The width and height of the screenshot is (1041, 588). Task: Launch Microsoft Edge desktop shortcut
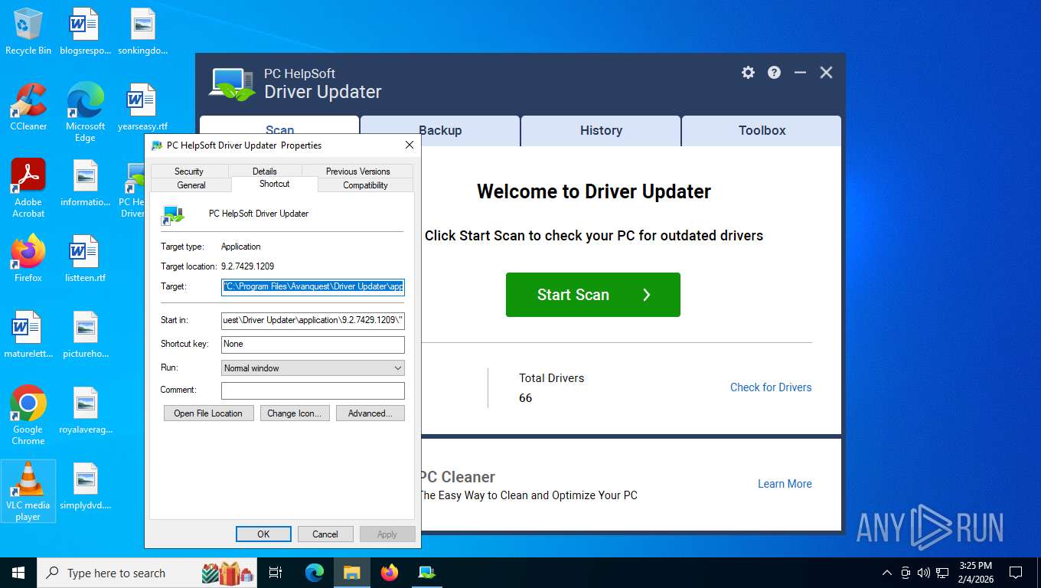pyautogui.click(x=85, y=113)
